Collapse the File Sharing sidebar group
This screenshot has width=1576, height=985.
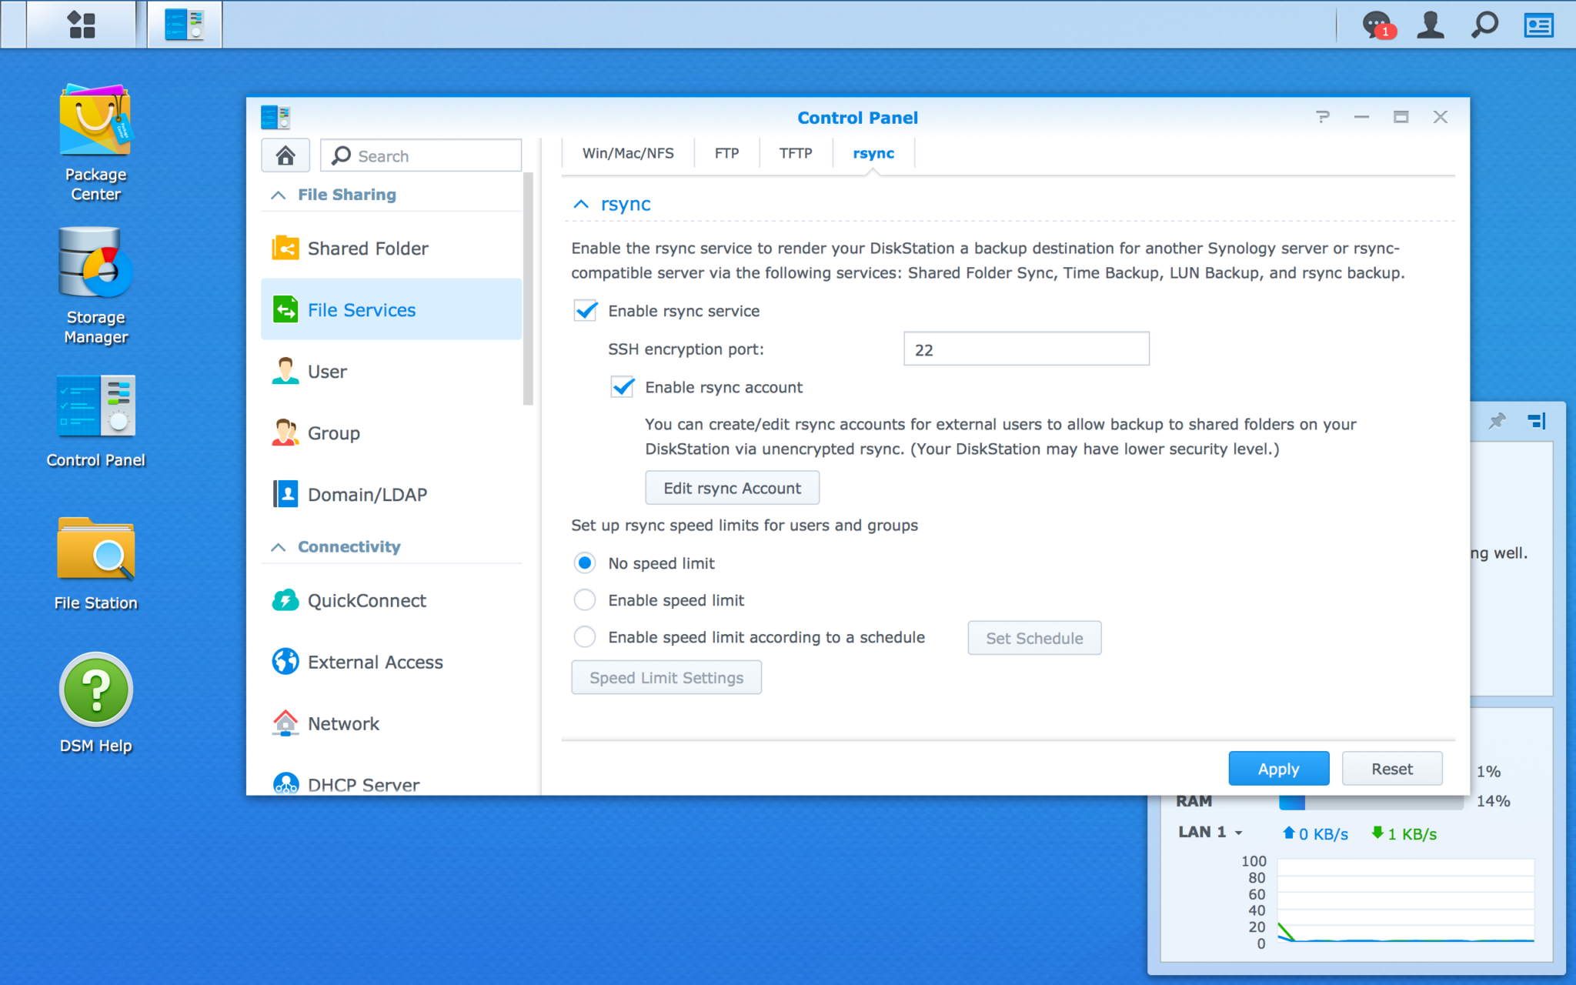[279, 195]
